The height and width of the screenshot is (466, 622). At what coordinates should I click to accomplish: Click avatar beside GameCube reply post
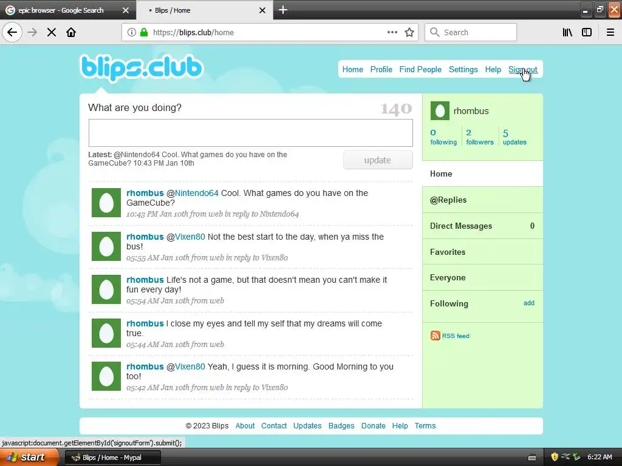106,203
